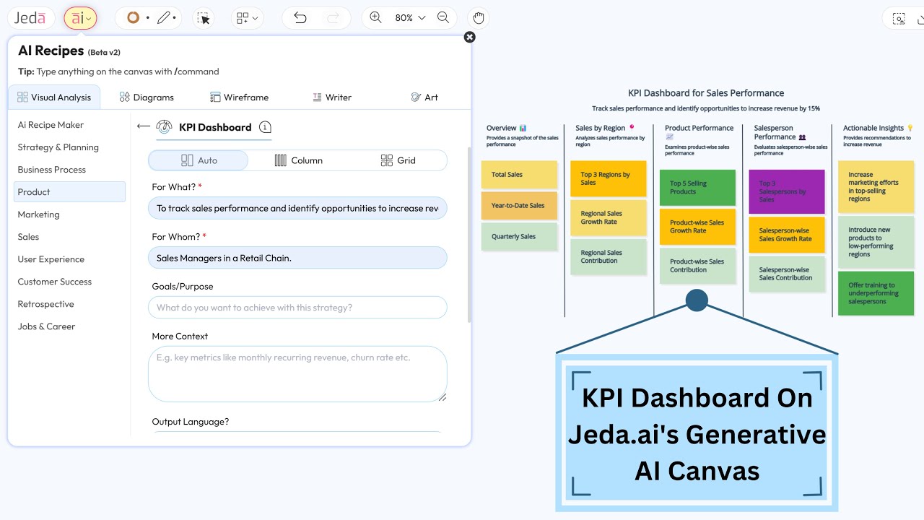
Task: Select Top 5 Selling Products note
Action: coord(697,188)
